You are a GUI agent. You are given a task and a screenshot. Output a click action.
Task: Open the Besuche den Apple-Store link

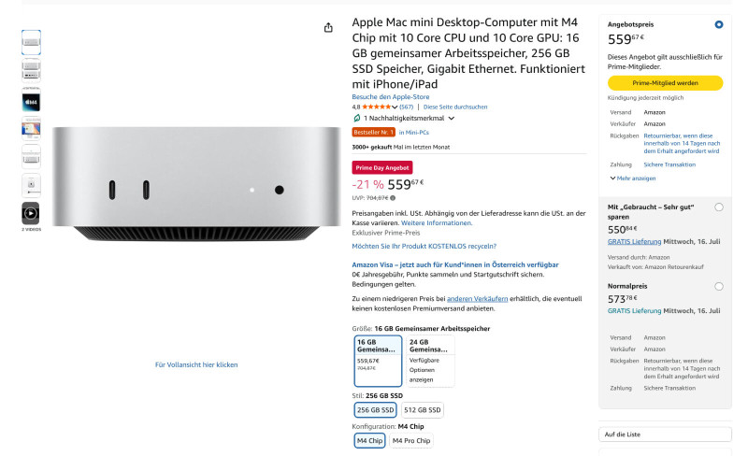(391, 97)
